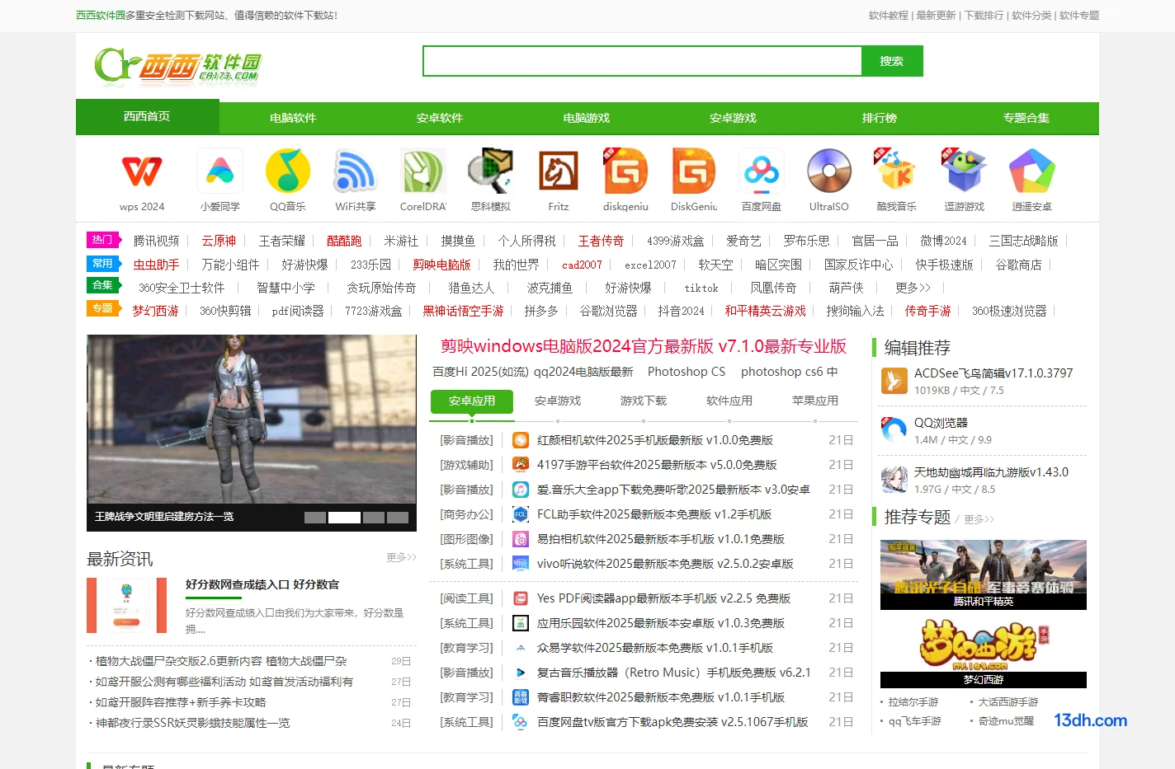1175x769 pixels.
Task: Open the QQ音乐 app icon
Action: 288,171
